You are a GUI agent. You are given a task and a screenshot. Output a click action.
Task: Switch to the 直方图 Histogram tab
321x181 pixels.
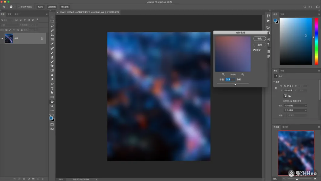285,127
